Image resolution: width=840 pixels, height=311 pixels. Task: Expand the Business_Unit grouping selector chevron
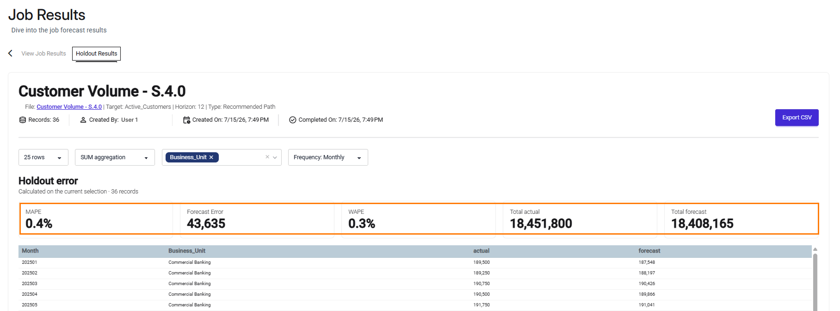coord(275,157)
